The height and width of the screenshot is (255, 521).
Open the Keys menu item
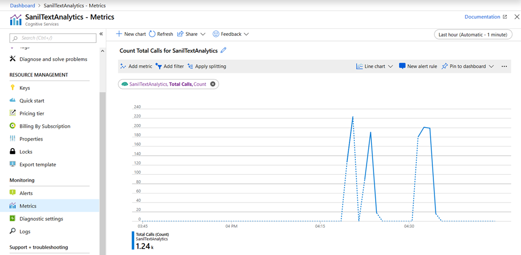[x=25, y=88]
